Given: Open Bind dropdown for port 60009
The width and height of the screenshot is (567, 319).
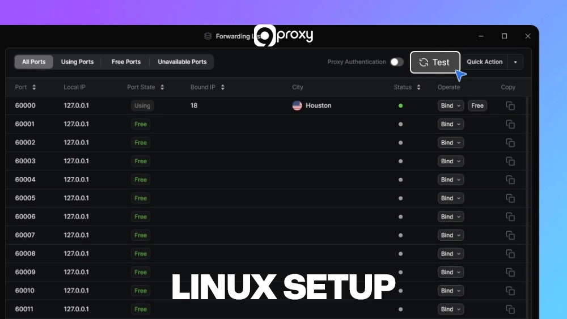Looking at the screenshot, I should (x=451, y=272).
